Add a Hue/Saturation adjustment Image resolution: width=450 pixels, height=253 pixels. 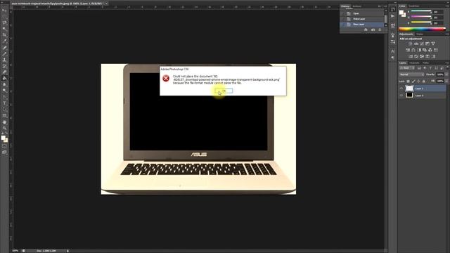click(408, 50)
